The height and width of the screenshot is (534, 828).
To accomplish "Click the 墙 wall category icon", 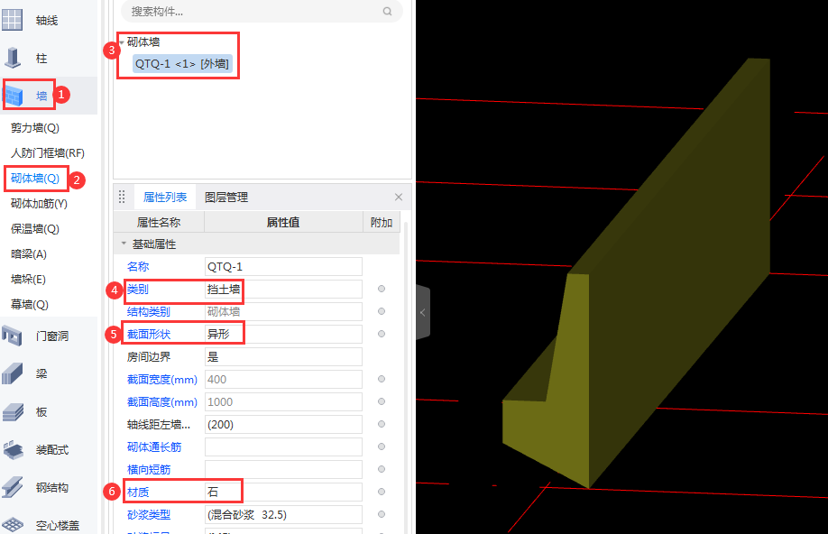I will click(x=14, y=96).
